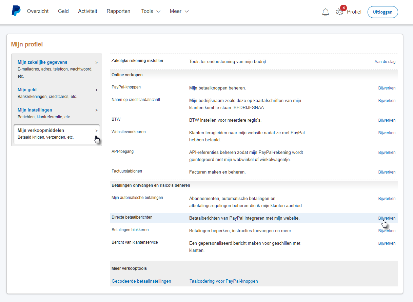This screenshot has height=302, width=413.
Task: Click the settings gear icon with badge
Action: (340, 12)
